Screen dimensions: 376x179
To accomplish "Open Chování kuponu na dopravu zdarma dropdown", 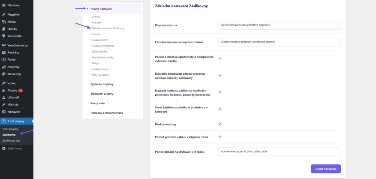I will pos(279,42).
